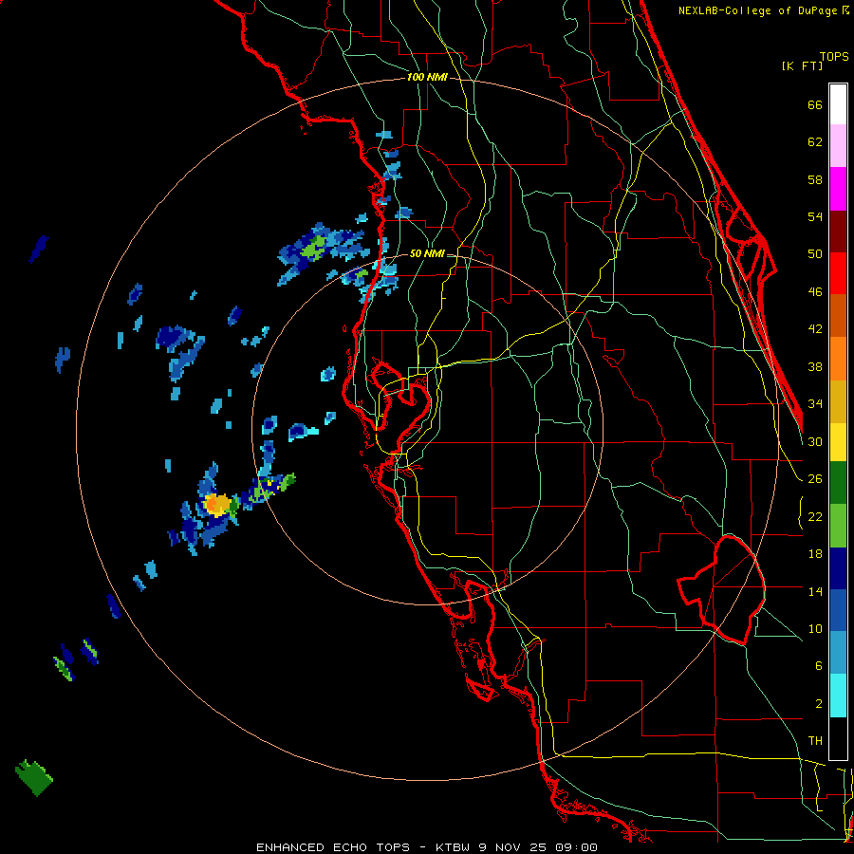854x854 pixels.
Task: Pick the cyan legend swatch
Action: pyautogui.click(x=838, y=696)
